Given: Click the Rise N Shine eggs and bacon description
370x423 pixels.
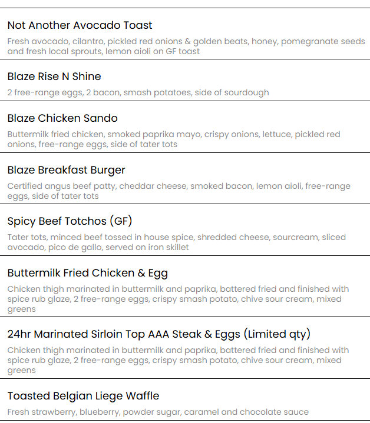Looking at the screenshot, I should (138, 92).
